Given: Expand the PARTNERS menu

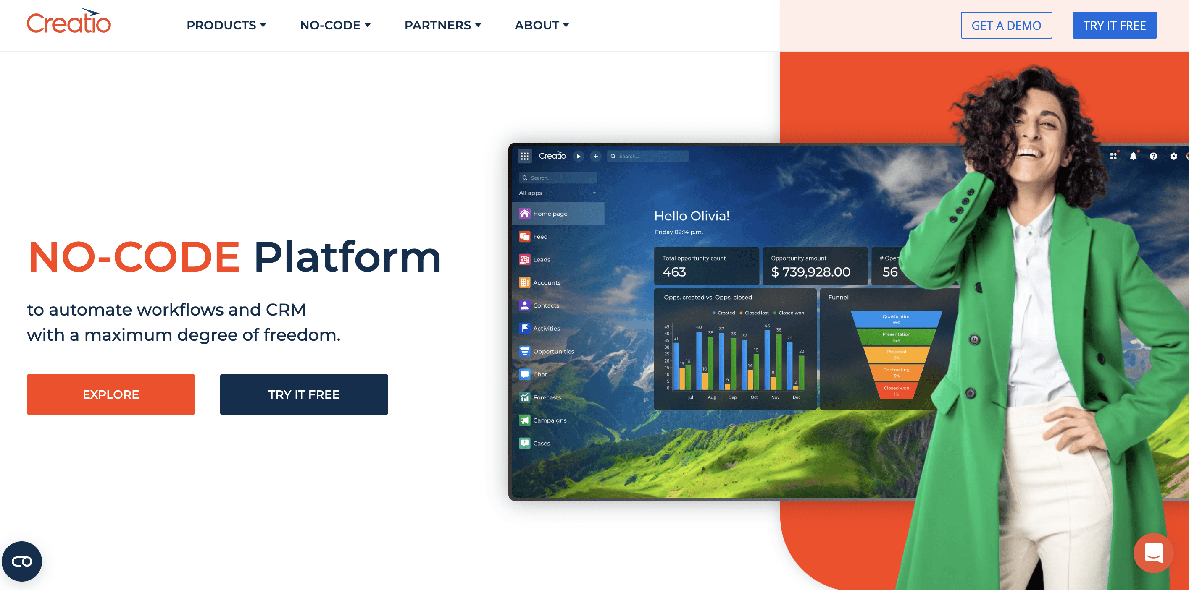Looking at the screenshot, I should [443, 25].
